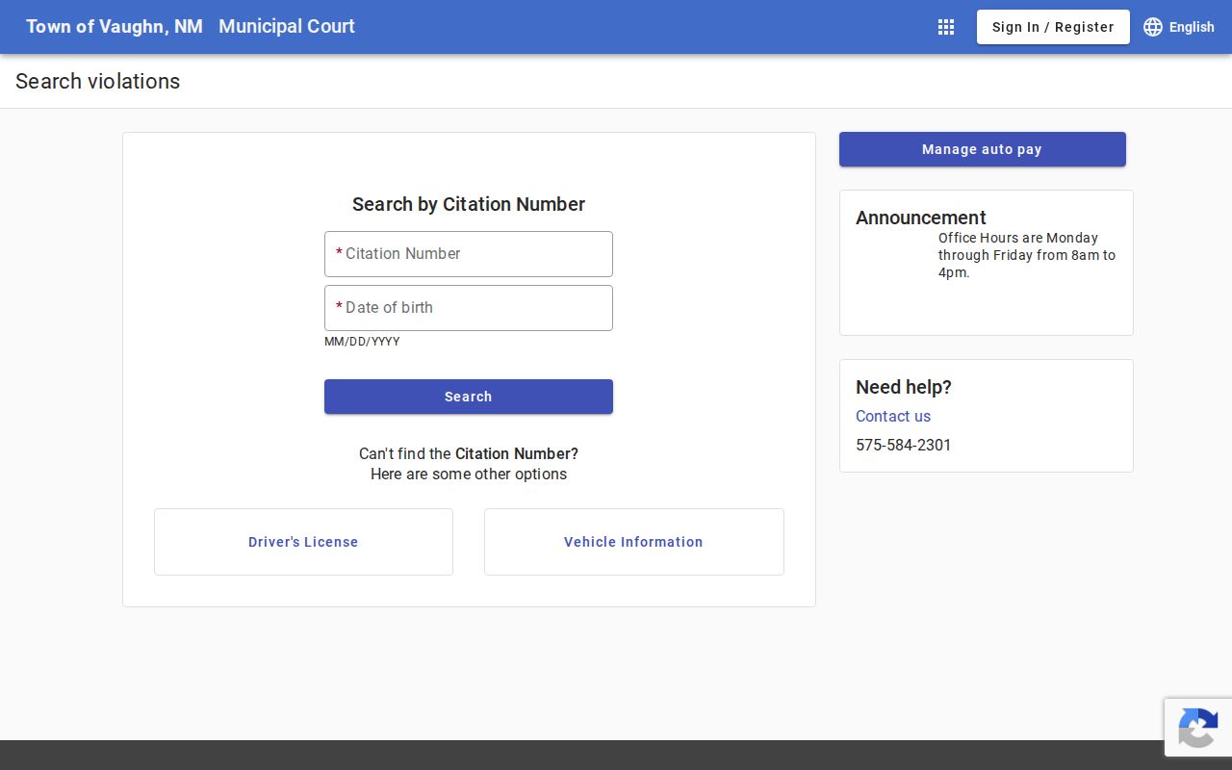Screen dimensions: 1232x770
Task: Click phone number 575-584-2301
Action: pyautogui.click(x=904, y=445)
